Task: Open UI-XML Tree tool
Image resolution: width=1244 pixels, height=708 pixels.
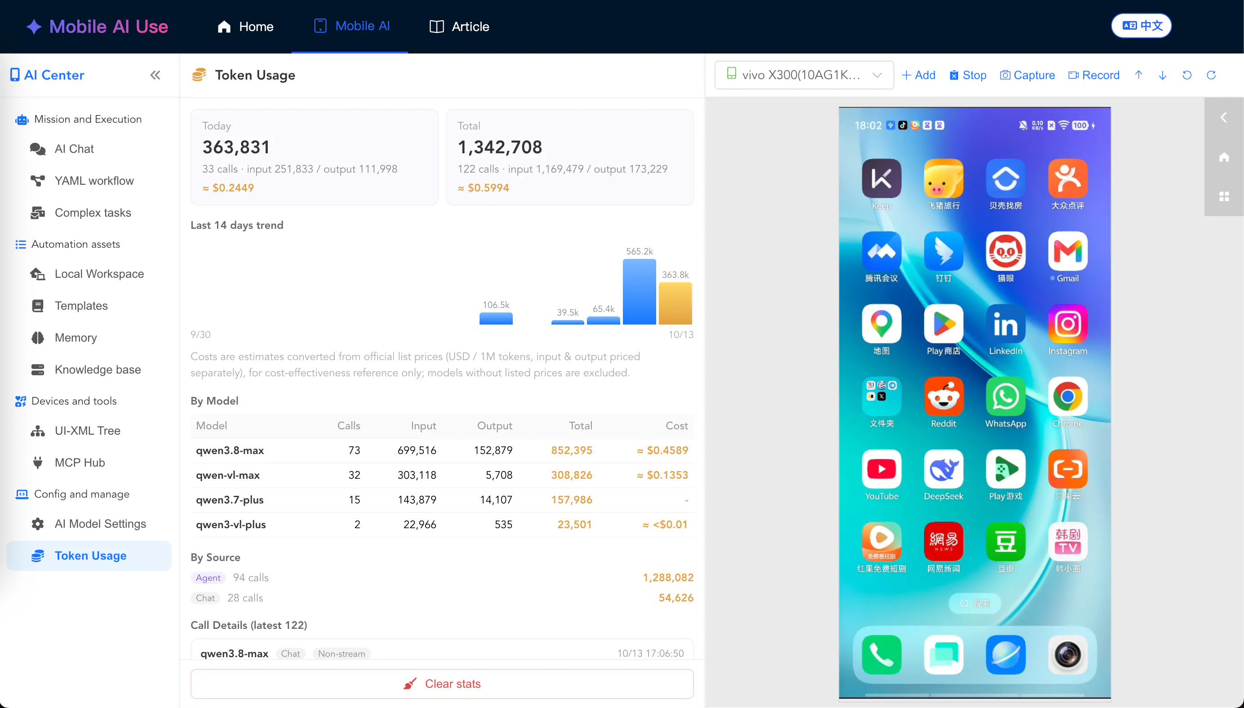Action: (89, 430)
